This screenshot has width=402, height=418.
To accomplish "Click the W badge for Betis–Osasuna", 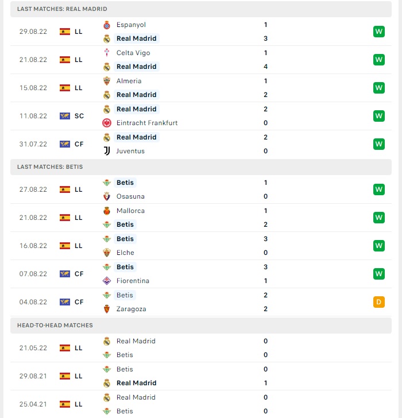I will click(x=379, y=189).
